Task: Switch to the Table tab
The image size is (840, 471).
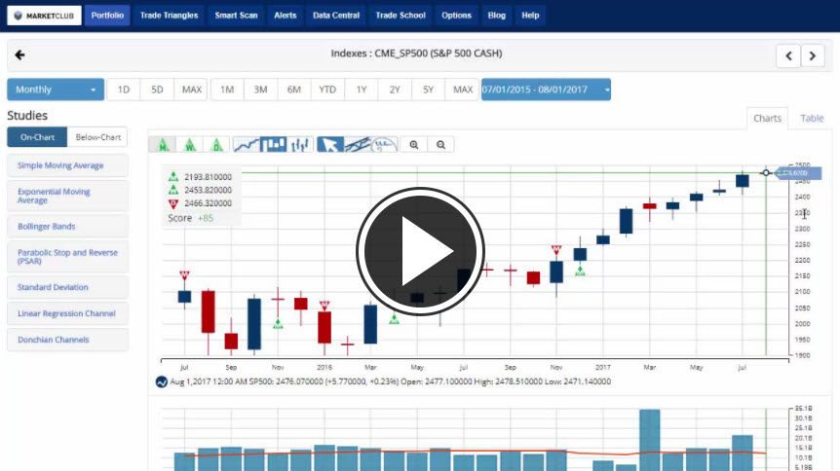Action: 812,119
